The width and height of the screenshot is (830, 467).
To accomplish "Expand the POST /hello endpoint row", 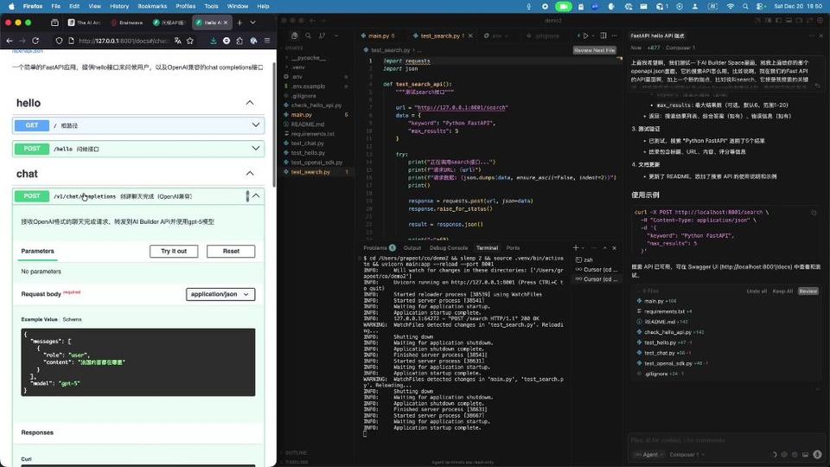I will (138, 149).
